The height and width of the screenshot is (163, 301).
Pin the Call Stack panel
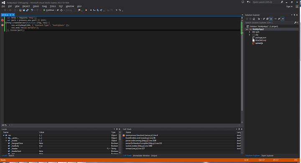[239, 129]
